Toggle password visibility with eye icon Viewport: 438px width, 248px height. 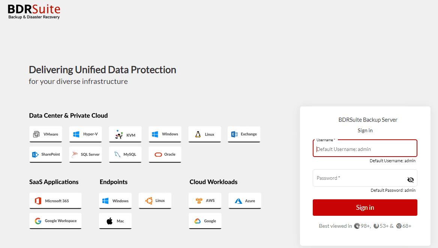[x=411, y=179]
